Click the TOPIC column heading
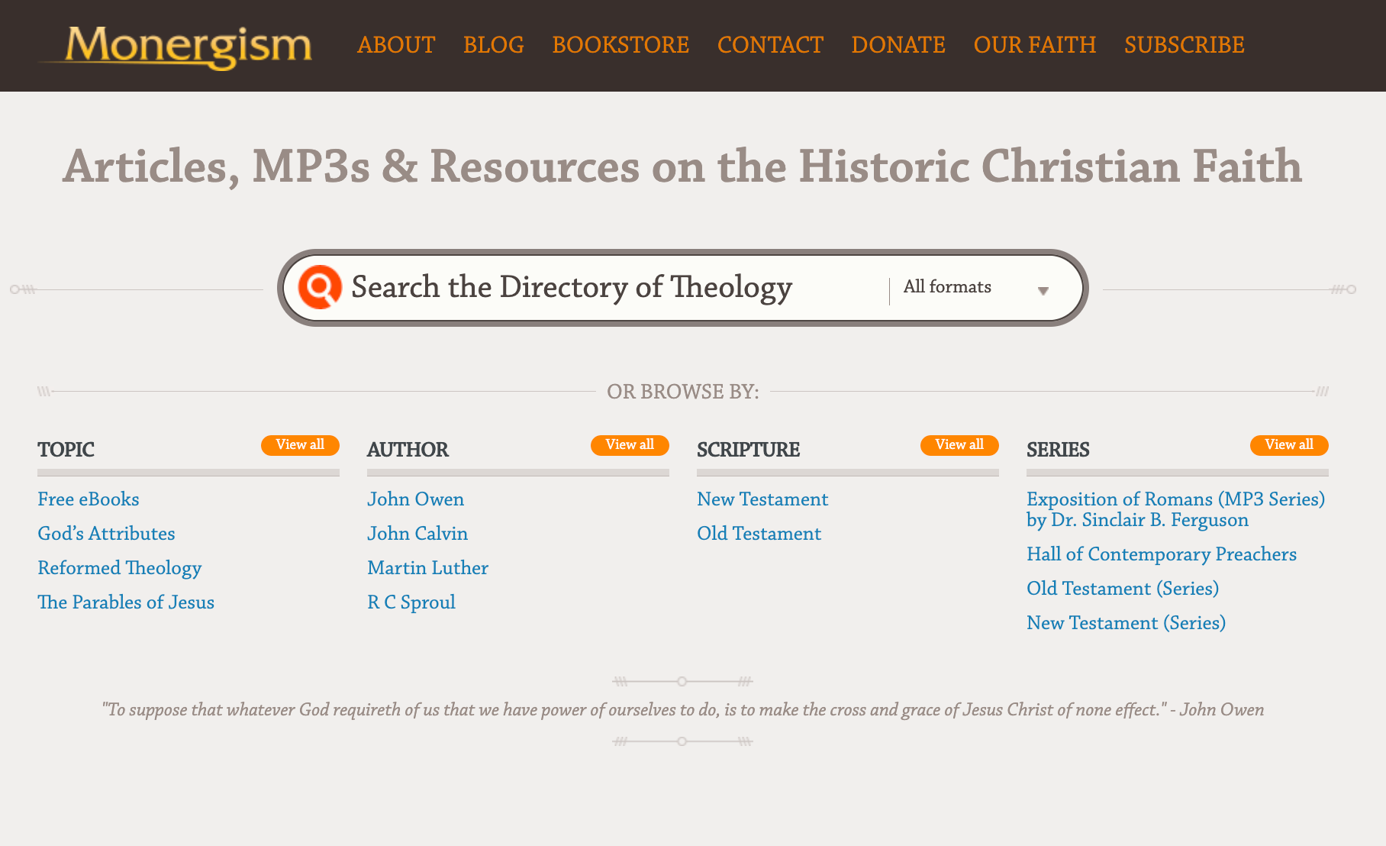 pyautogui.click(x=66, y=450)
